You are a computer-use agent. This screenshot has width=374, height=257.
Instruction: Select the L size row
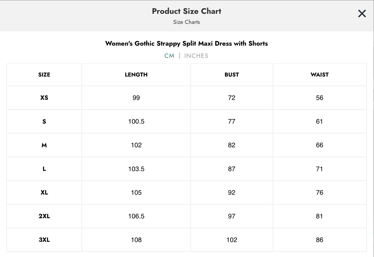point(44,169)
